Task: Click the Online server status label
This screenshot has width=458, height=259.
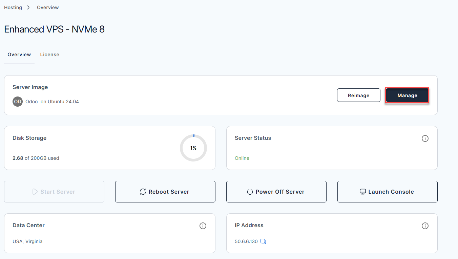Action: (242, 158)
